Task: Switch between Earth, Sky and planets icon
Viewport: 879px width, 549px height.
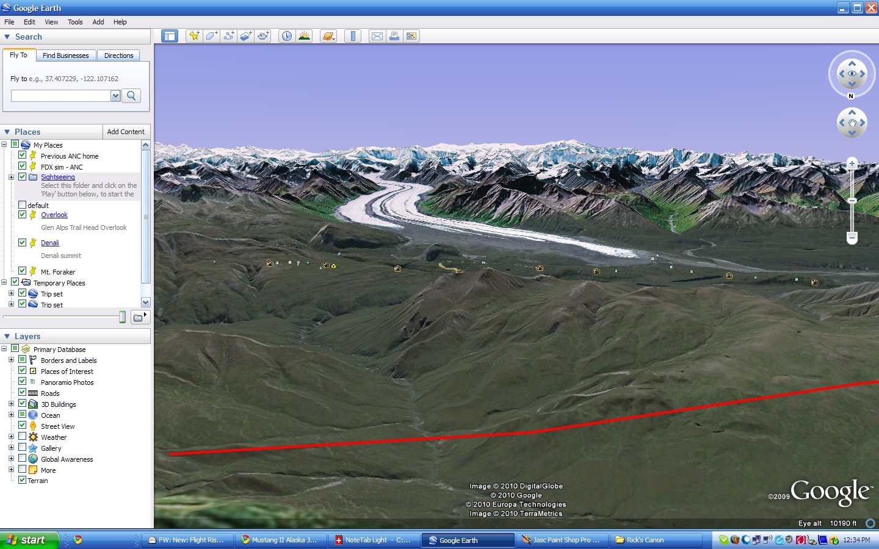Action: [328, 36]
